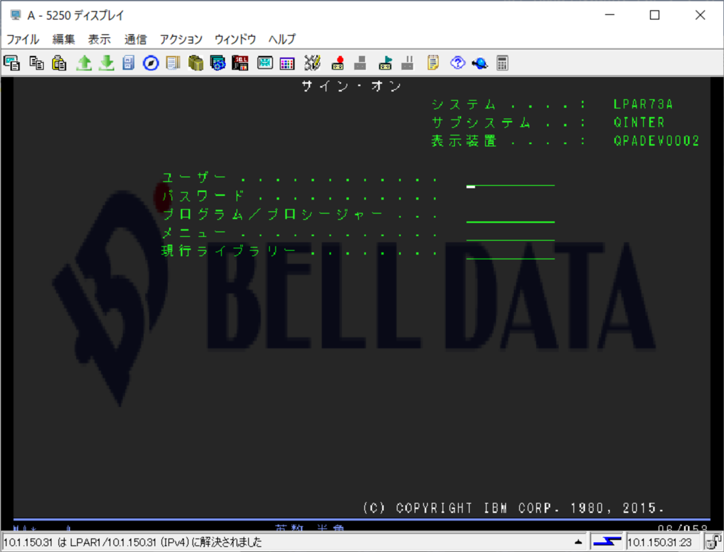The image size is (724, 552).
Task: Click the yellow notepad toolbar icon
Action: (433, 63)
